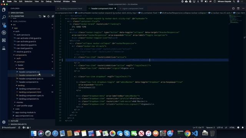Click errors and warnings count in status bar
The height and width of the screenshot is (138, 246).
[x=27, y=128]
